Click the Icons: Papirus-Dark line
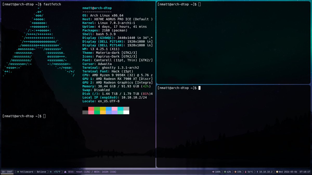The image size is (312, 175). point(110,56)
